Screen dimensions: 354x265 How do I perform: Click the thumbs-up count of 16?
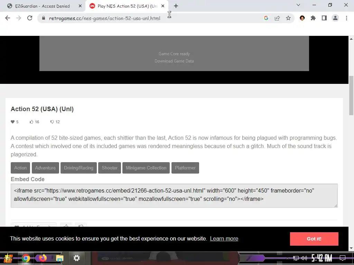click(34, 122)
